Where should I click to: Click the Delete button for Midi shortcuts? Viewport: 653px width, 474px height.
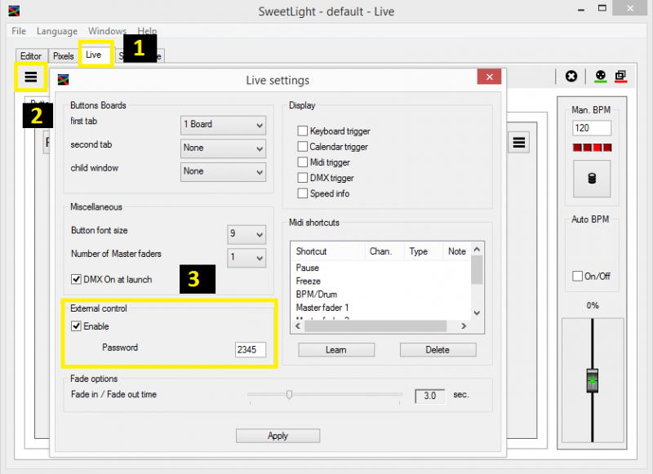[x=438, y=349]
